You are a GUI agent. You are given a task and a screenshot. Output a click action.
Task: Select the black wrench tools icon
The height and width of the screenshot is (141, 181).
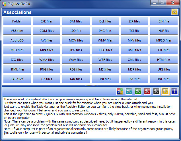click(x=156, y=91)
